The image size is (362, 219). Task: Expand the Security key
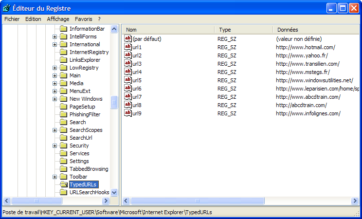(x=54, y=146)
